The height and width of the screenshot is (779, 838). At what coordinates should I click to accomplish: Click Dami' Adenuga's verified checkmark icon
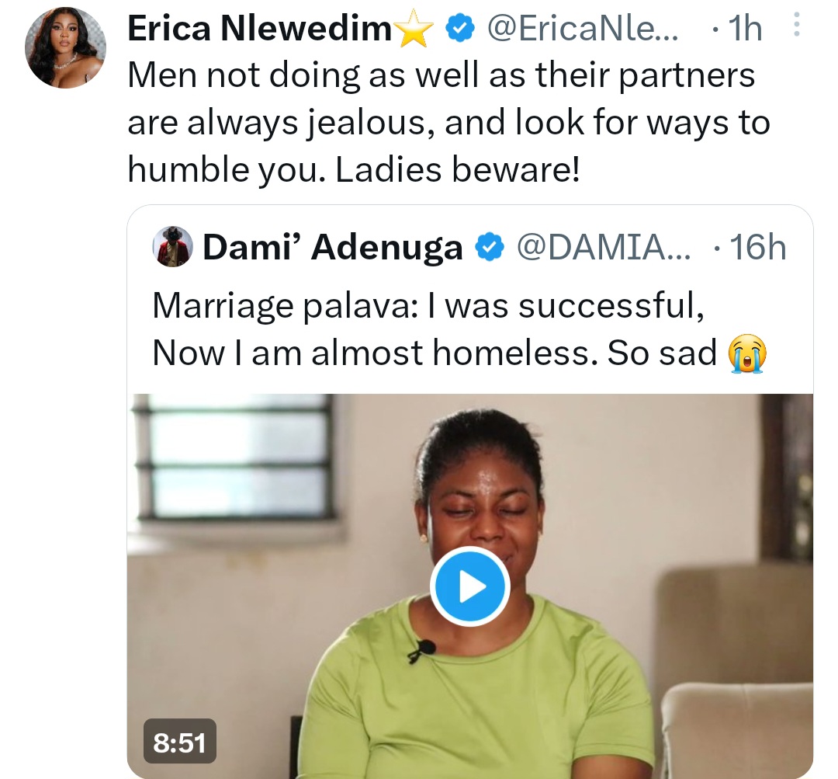[x=487, y=247]
